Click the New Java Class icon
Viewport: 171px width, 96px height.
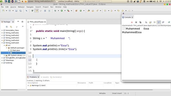coord(81,11)
